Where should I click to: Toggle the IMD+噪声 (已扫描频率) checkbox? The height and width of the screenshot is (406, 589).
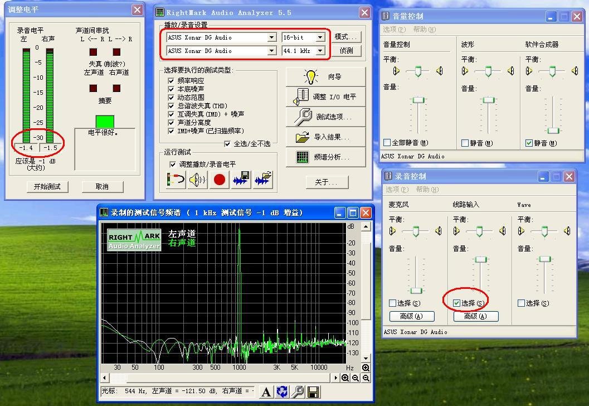pos(171,131)
